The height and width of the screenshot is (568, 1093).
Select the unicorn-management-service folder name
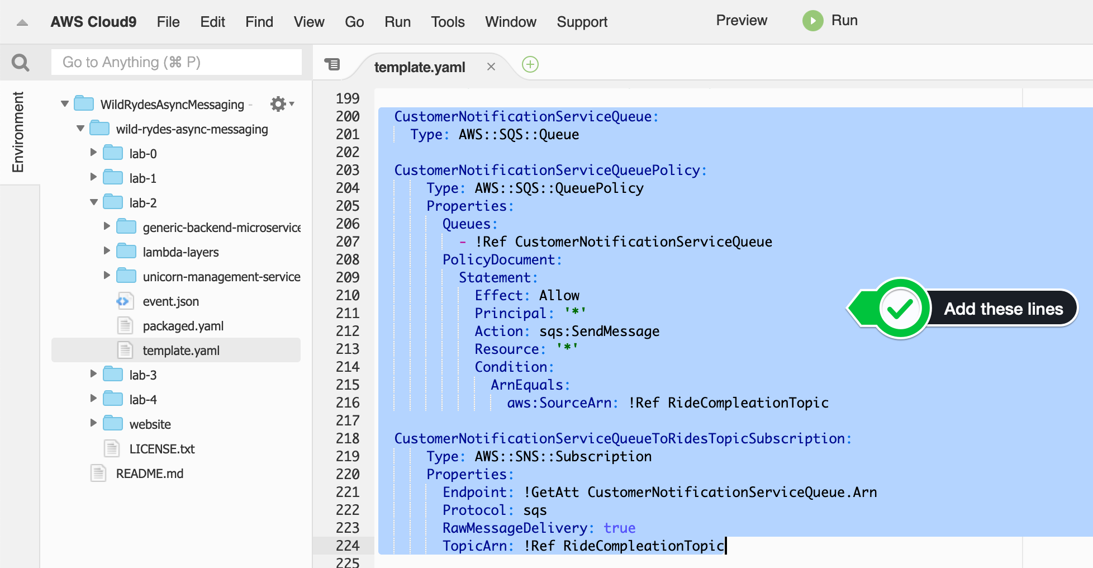[x=221, y=277]
